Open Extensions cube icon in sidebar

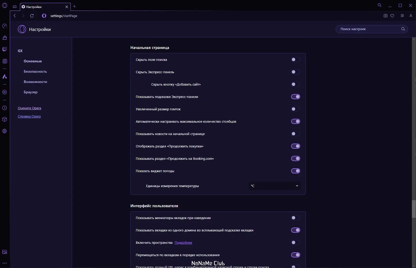tap(5, 120)
